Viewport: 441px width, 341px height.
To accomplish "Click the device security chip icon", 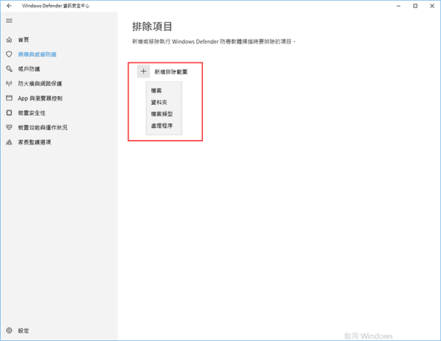I will tap(9, 113).
